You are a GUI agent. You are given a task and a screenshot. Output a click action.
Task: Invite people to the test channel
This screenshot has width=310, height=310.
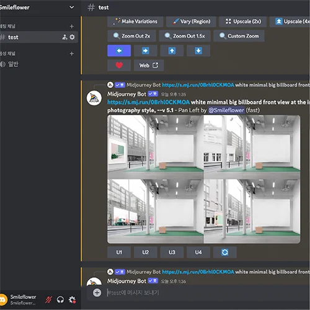coord(64,37)
